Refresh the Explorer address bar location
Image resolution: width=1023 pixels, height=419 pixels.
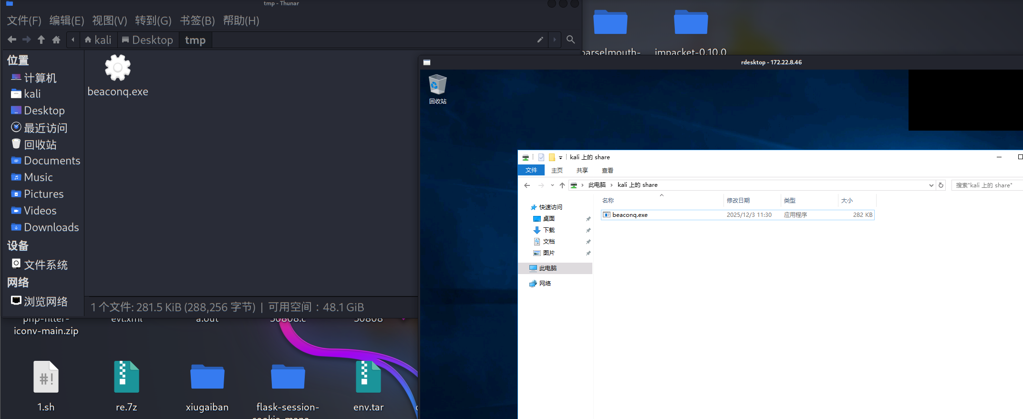pyautogui.click(x=941, y=185)
